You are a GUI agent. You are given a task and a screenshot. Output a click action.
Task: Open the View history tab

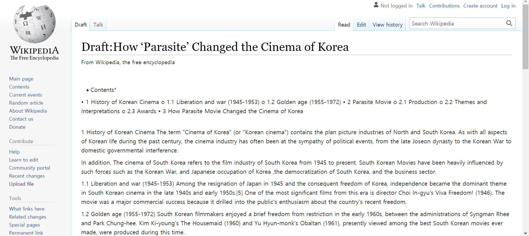[387, 25]
